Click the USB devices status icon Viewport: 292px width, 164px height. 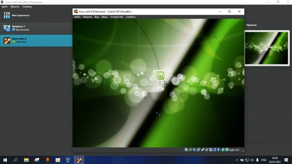(203, 150)
